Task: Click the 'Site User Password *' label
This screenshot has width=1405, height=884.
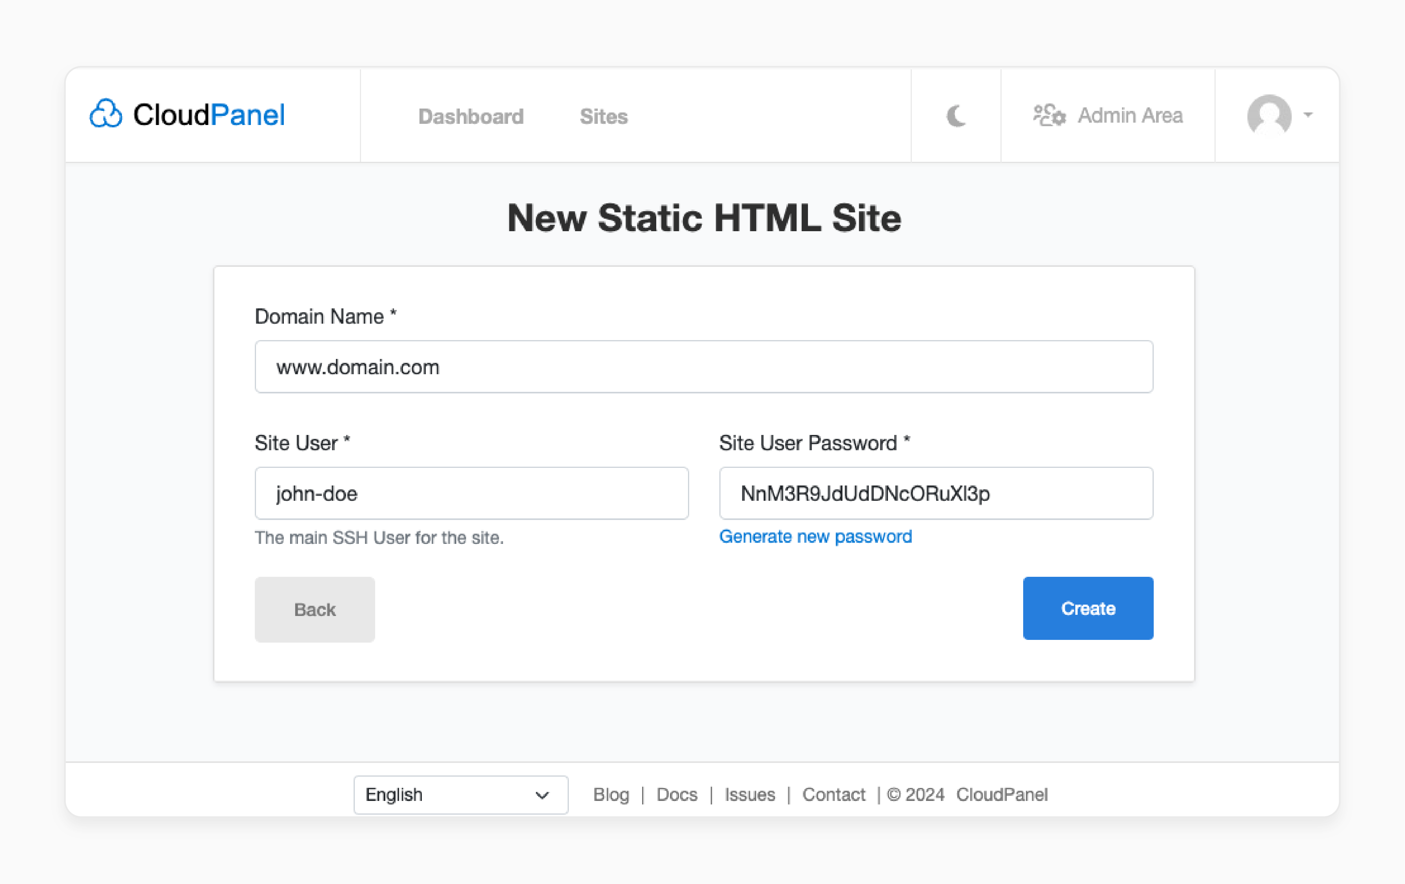Action: coord(815,443)
